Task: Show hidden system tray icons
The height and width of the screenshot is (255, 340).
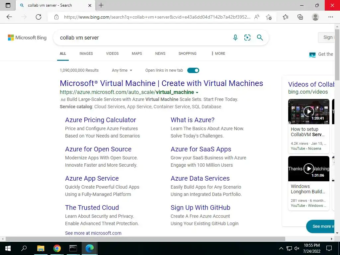Action: pyautogui.click(x=281, y=248)
